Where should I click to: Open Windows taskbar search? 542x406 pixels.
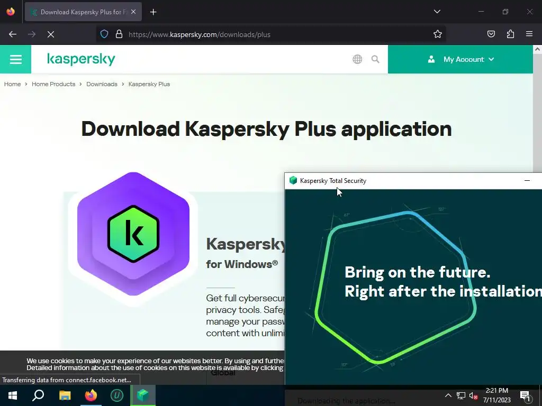[x=38, y=395]
